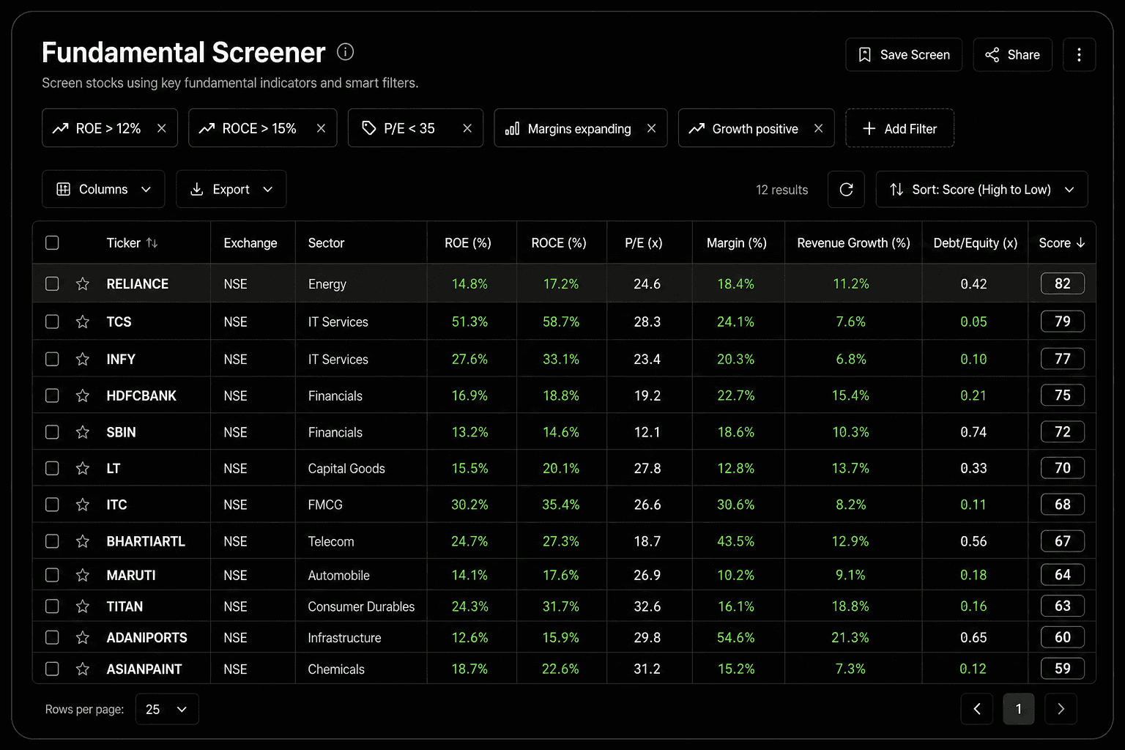This screenshot has height=750, width=1125.
Task: Check the INFY row checkbox
Action: 52,359
